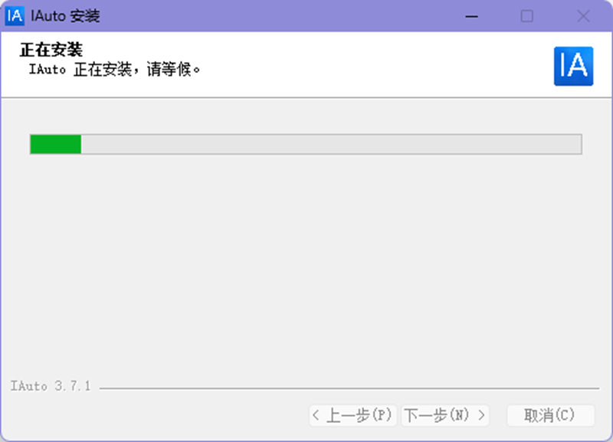
Task: Click the disabled maximize button
Action: (527, 15)
